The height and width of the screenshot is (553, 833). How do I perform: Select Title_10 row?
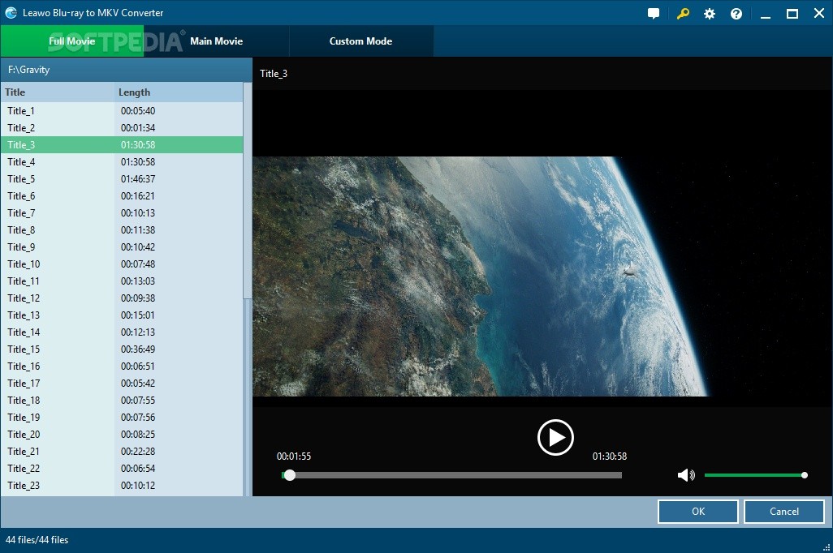pos(122,264)
